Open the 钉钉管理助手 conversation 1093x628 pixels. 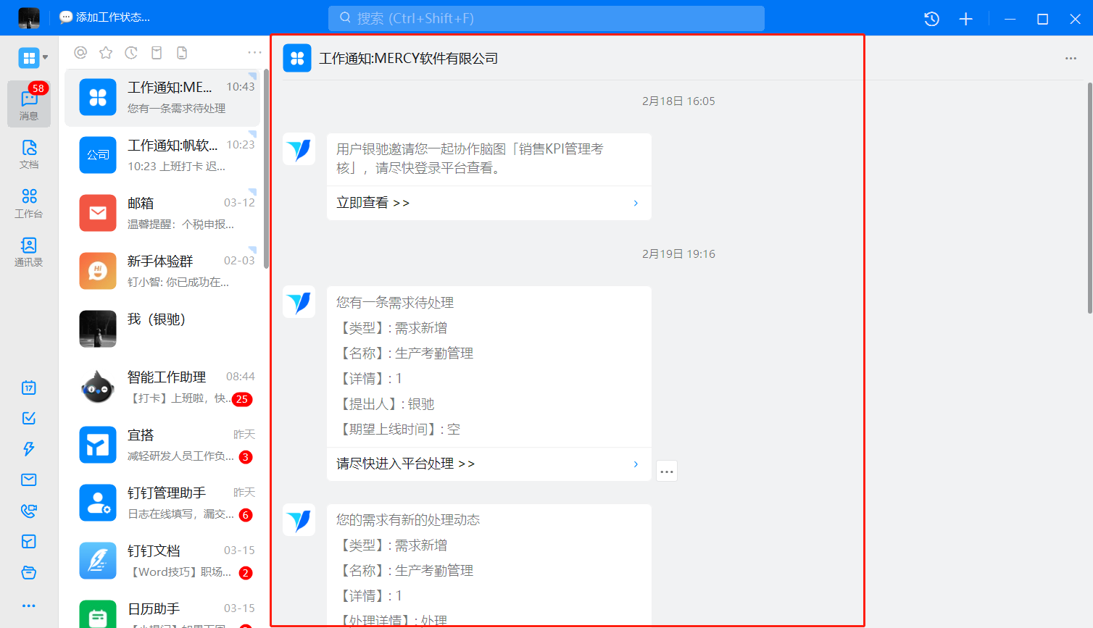(162, 503)
